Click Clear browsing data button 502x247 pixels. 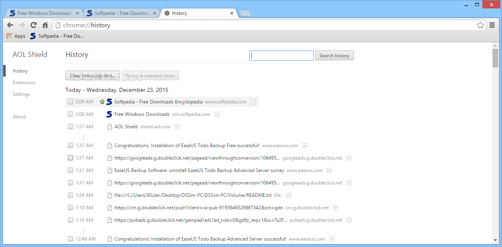point(93,75)
